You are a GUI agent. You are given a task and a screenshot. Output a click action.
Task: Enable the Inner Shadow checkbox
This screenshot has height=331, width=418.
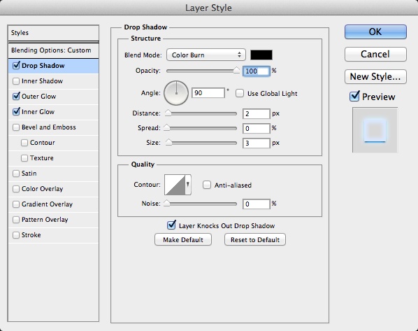pos(16,81)
